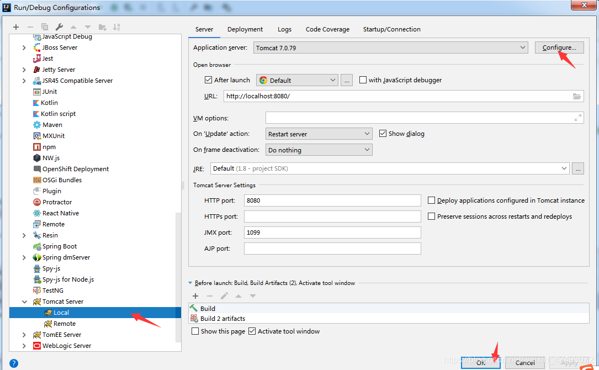
Task: Select the Spring Boot icon
Action: click(36, 246)
